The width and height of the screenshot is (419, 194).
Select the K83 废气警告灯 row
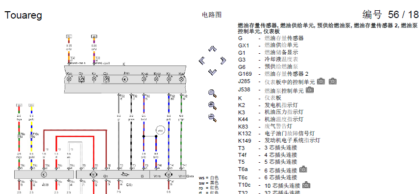coord(265,126)
